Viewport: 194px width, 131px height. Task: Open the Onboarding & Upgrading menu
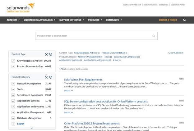click(x=39, y=20)
